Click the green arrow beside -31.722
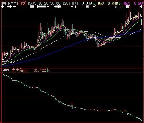Viewport: 144px width, 123px height. pos(47,70)
